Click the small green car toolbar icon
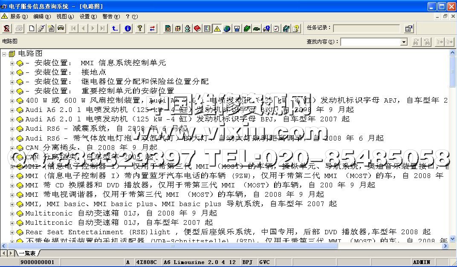This screenshot has width=457, height=267. coord(257,28)
